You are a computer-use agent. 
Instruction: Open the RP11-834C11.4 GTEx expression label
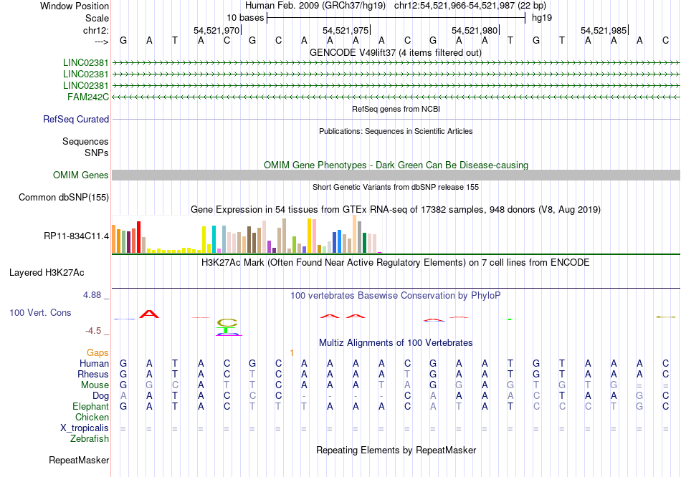tap(77, 236)
